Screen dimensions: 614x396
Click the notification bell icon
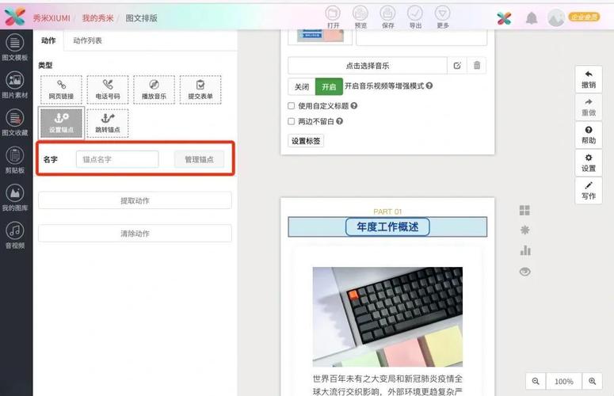click(532, 18)
